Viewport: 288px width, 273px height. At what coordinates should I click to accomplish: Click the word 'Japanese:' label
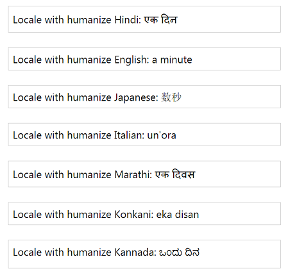136,97
